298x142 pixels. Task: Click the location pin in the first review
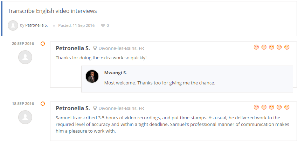click(x=95, y=48)
